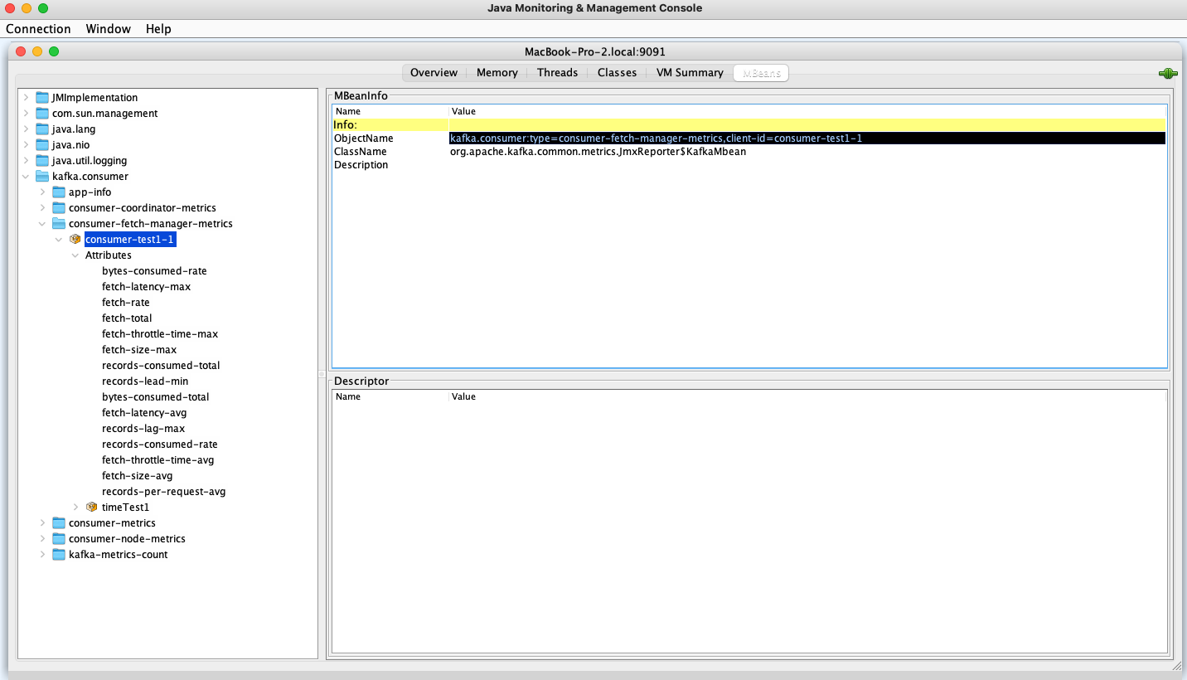1187x680 pixels.
Task: Expand the consumer-coordinator-metrics tree node
Action: (42, 207)
